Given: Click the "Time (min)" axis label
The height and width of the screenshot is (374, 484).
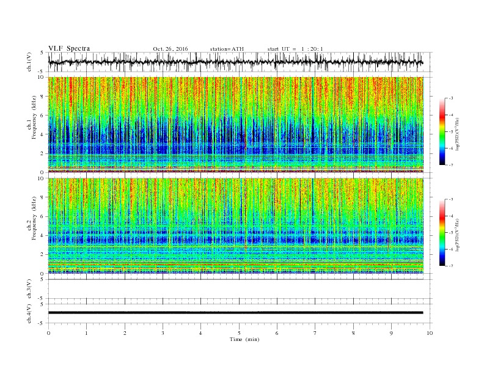Looking at the screenshot, I should pos(244,339).
